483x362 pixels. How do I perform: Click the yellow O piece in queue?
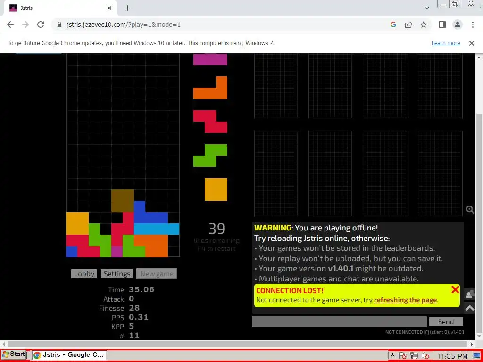[216, 189]
